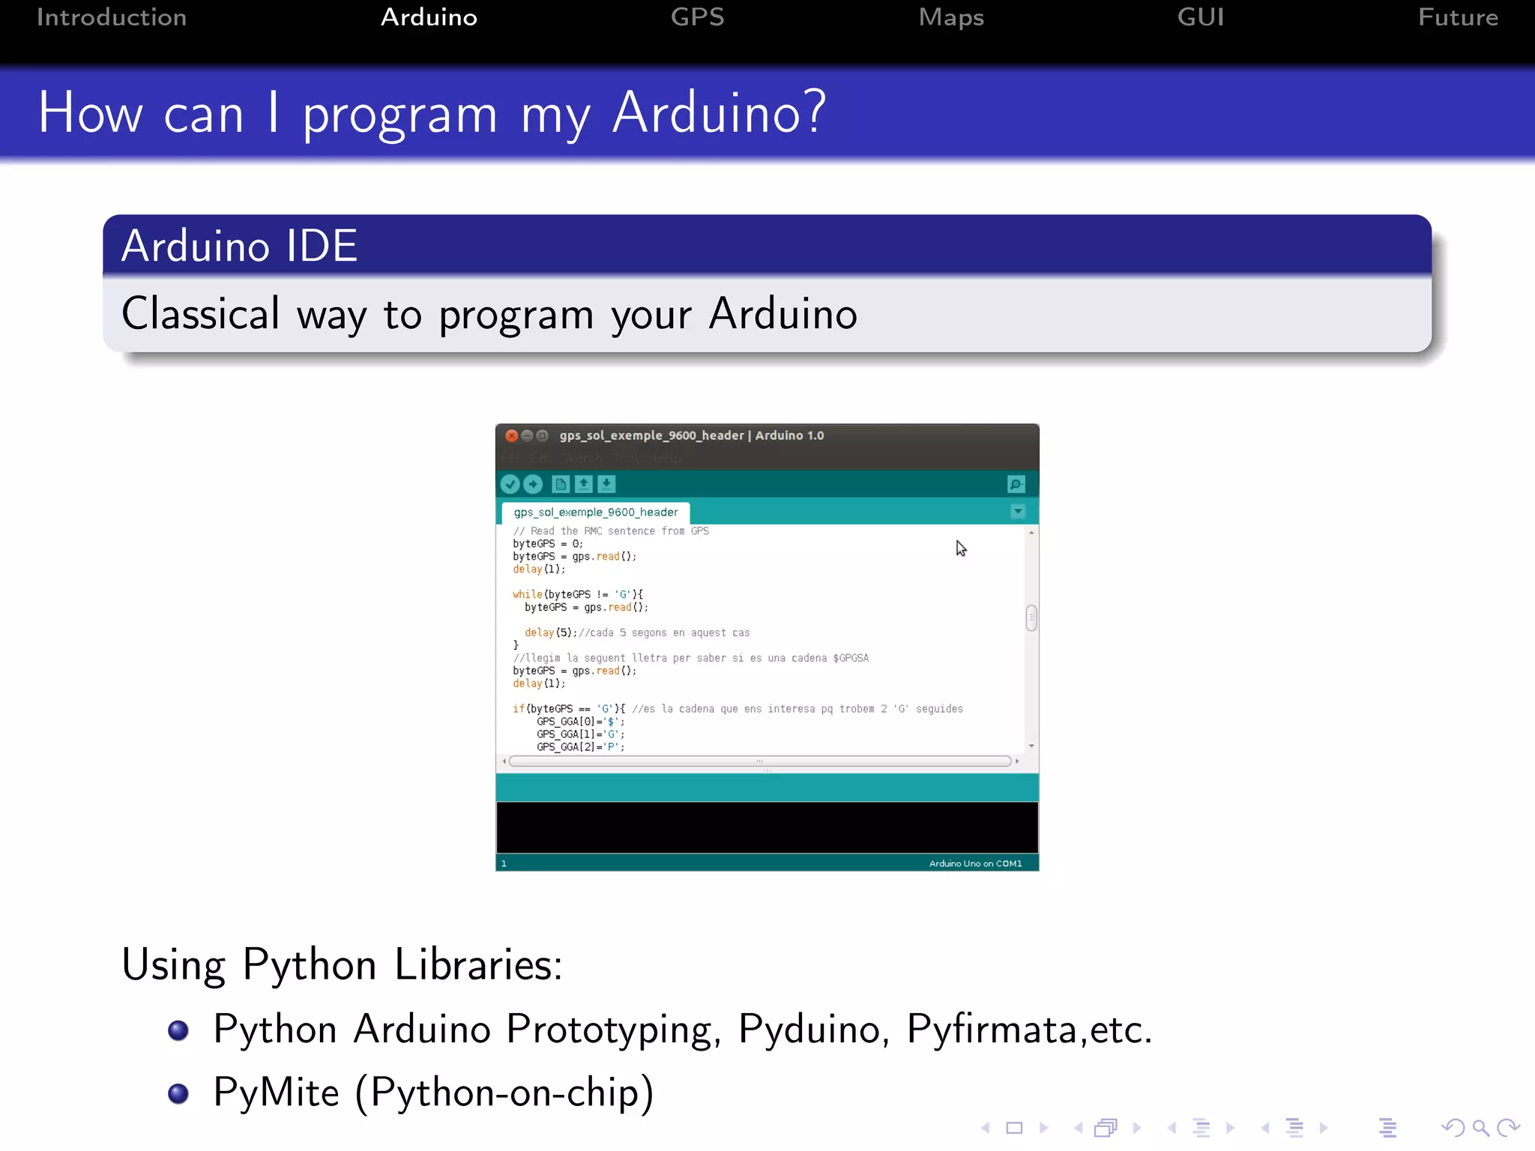This screenshot has height=1151, width=1535.
Task: Click Beamer previous frame arrow
Action: 1079,1128
